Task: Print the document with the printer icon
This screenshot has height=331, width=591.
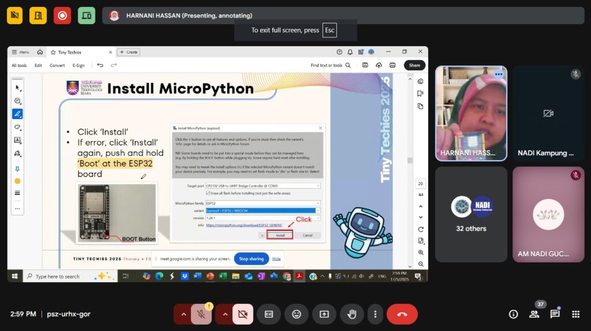Action: click(392, 65)
